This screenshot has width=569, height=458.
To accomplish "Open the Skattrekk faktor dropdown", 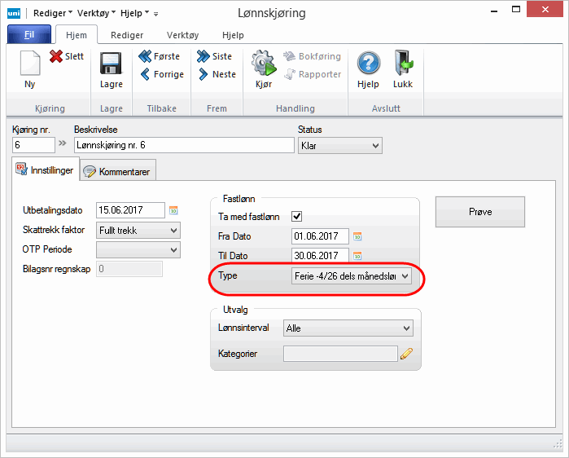I will click(x=138, y=230).
